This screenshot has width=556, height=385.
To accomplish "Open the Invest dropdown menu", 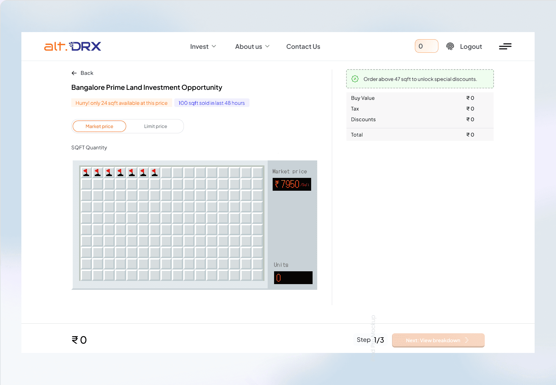I will 203,47.
